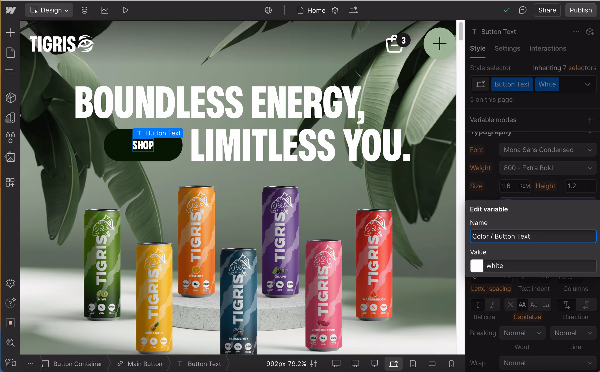
Task: Click the Button Text class tag
Action: (512, 84)
